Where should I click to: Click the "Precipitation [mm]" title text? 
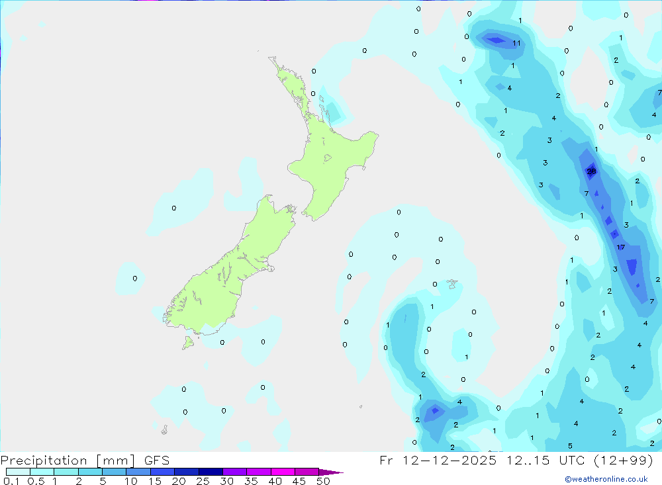click(68, 460)
